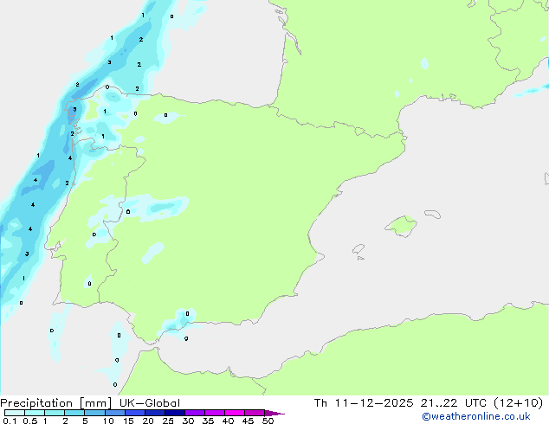Pick the dark blue swatch between 20 and 25
This screenshot has width=549, height=424.
pos(155,413)
